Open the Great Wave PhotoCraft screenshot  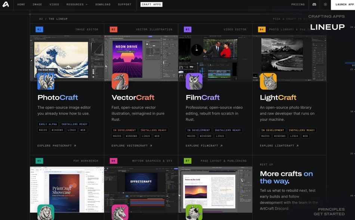tap(67, 58)
